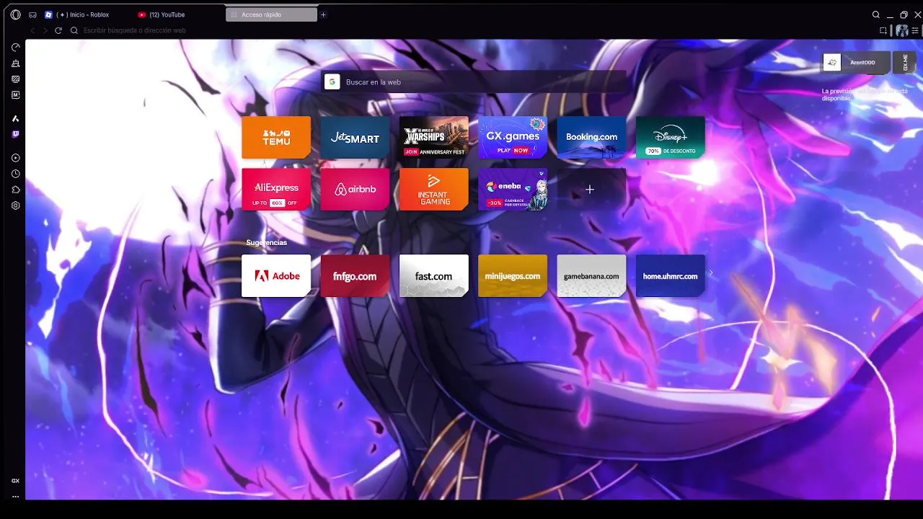This screenshot has width=923, height=519.
Task: Open a new tab with plus button
Action: point(323,14)
